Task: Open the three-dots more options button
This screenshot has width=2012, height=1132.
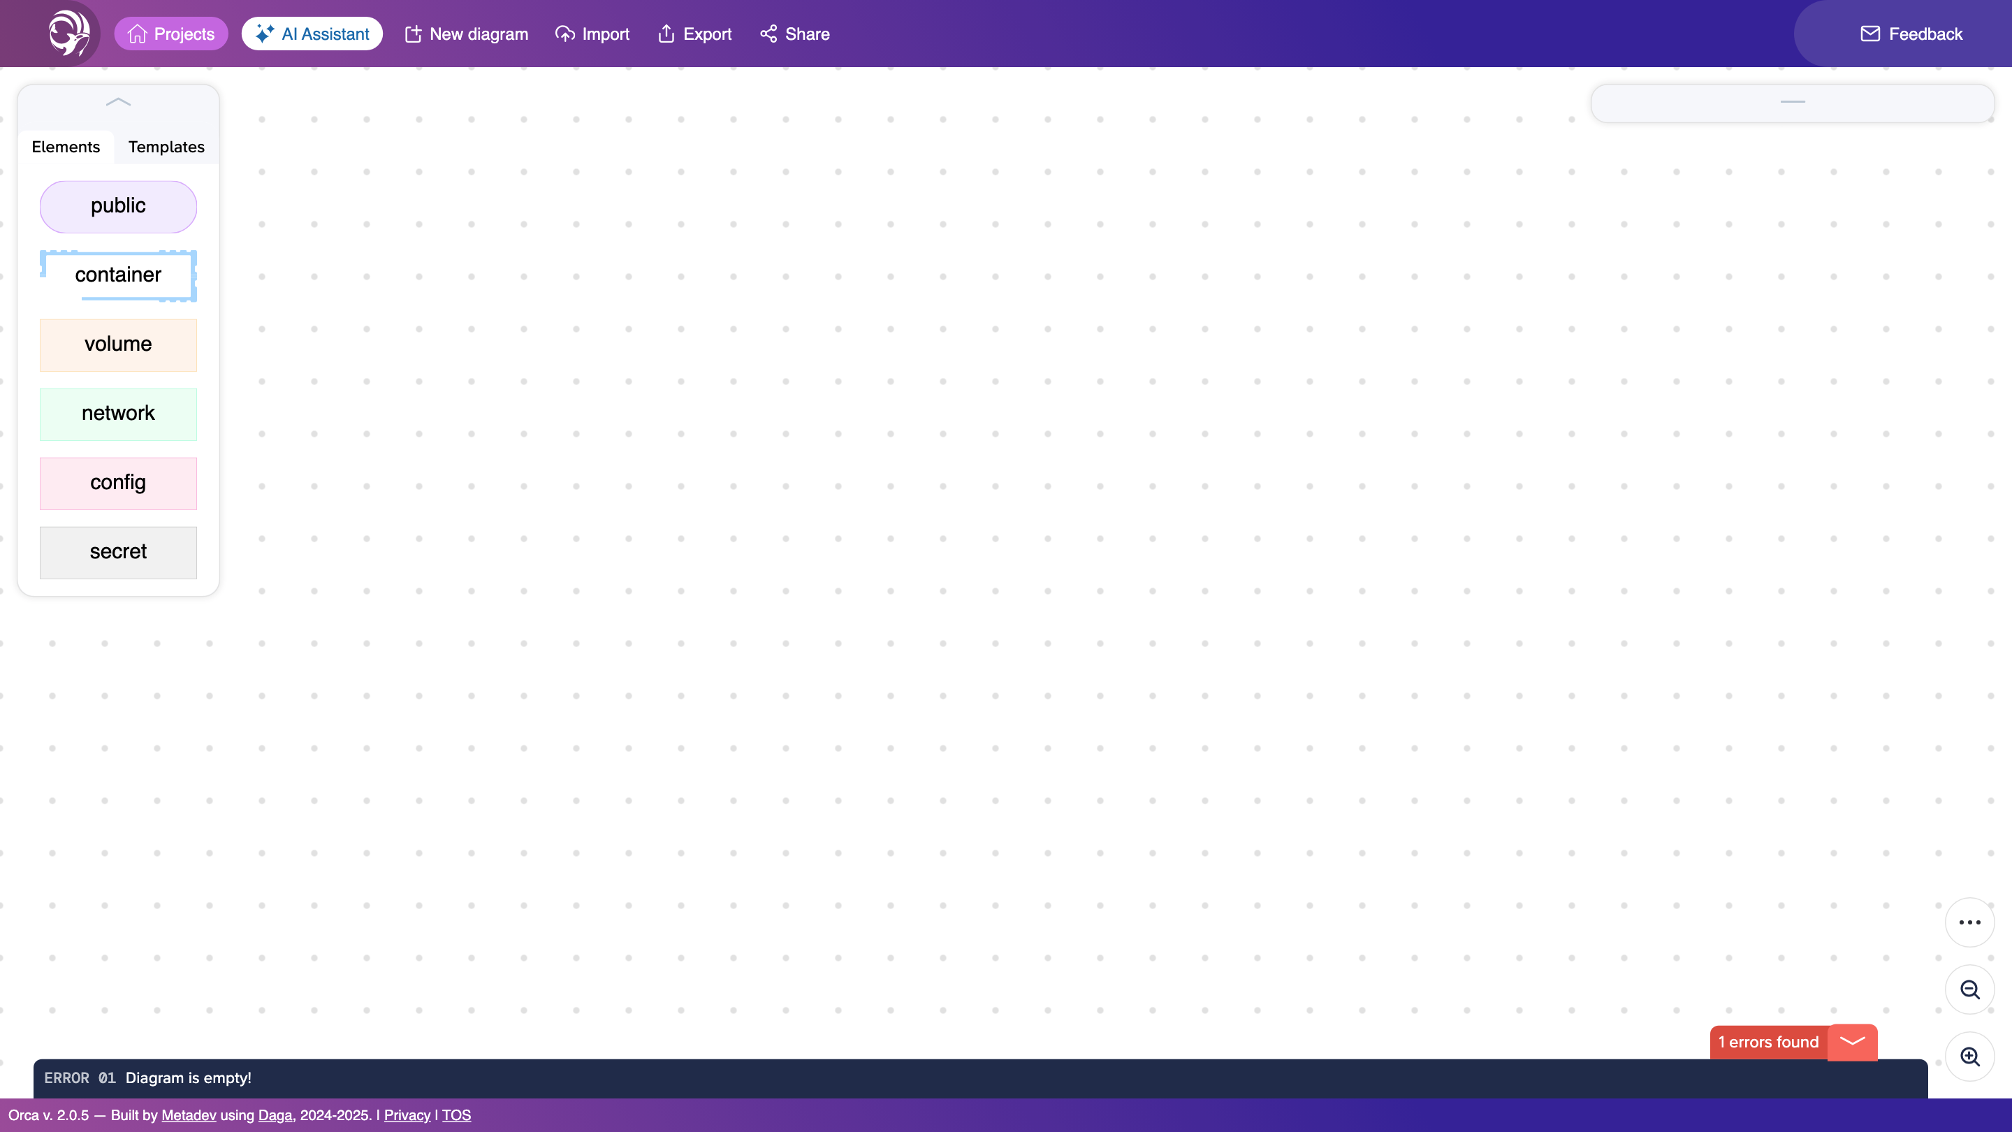Action: pyautogui.click(x=1969, y=922)
